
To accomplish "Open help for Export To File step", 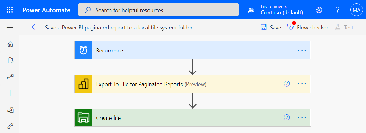I will pyautogui.click(x=286, y=84).
